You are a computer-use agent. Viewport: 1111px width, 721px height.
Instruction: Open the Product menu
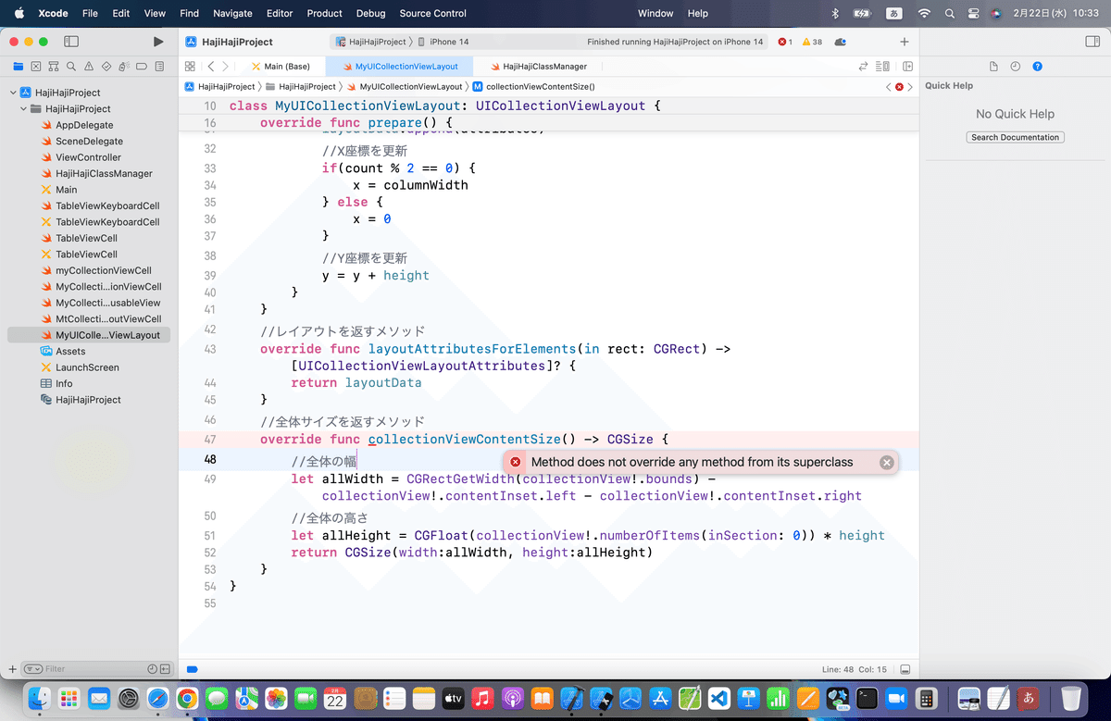point(325,13)
